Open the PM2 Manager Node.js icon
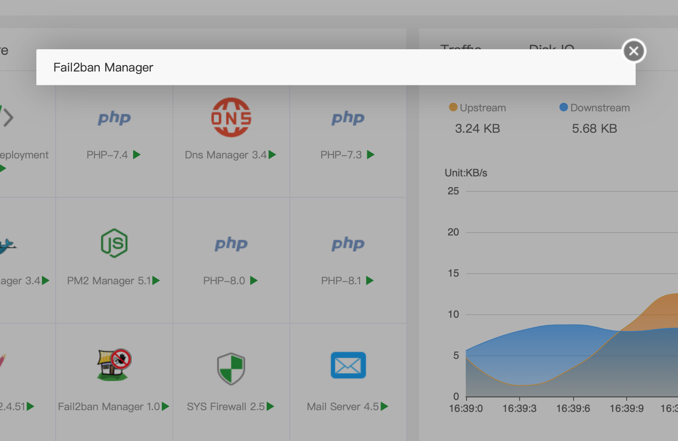This screenshot has height=441, width=678. click(114, 243)
